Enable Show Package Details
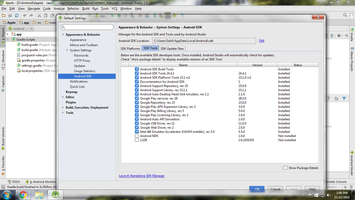Image resolution: width=355 pixels, height=200 pixels. [285, 168]
